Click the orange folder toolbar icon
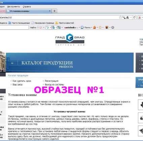Viewport: 143px width, 141px height. 94,28
